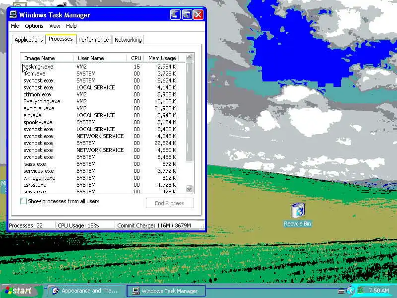The width and height of the screenshot is (397, 298).
Task: Select the svchost.exe using 22,824 K
Action: (x=100, y=143)
